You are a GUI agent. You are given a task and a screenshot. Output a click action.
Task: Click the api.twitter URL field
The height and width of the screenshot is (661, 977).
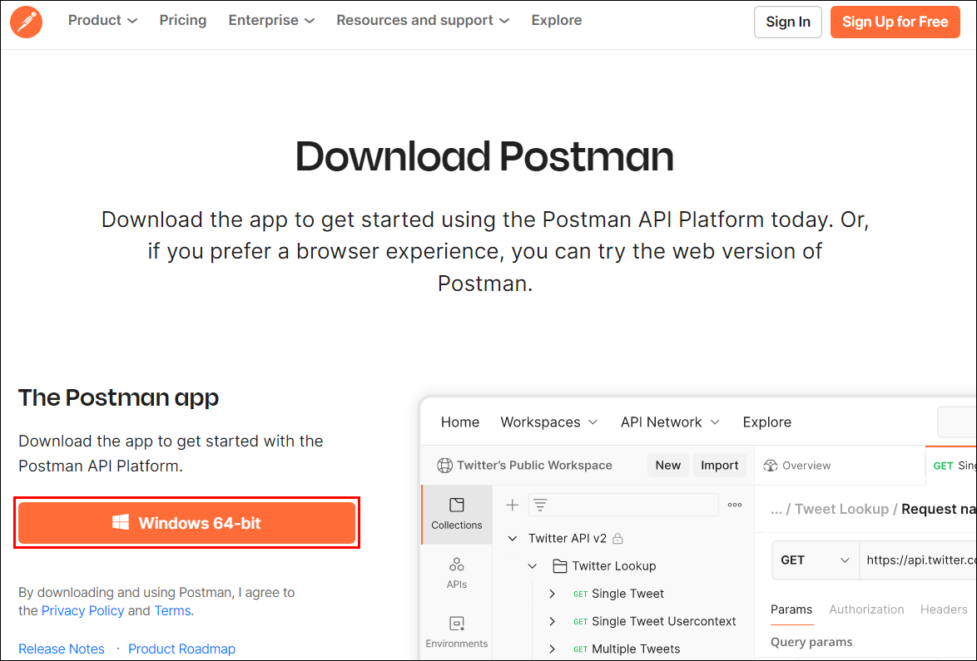918,560
